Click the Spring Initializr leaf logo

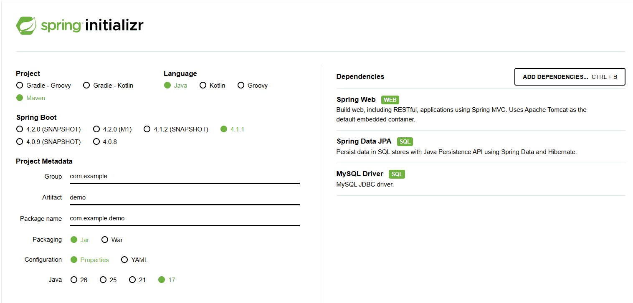pyautogui.click(x=27, y=25)
